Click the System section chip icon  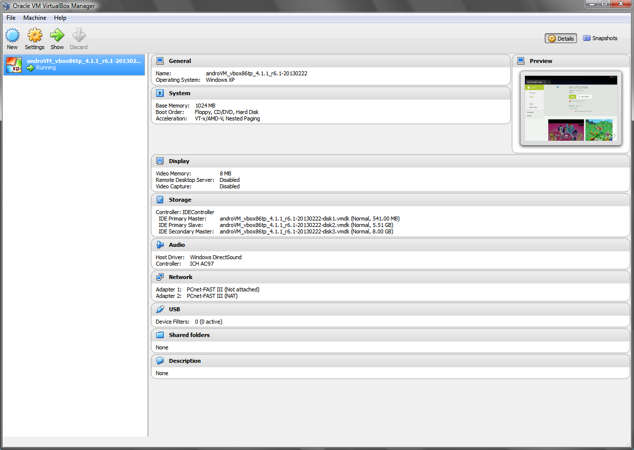160,93
